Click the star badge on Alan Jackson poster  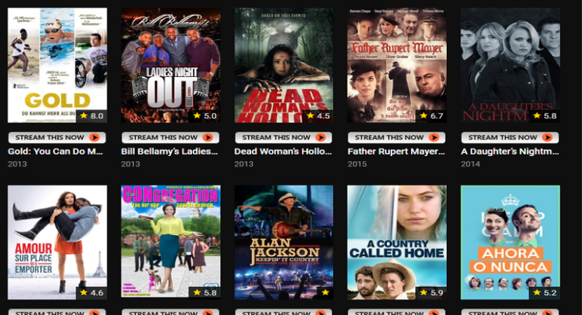(x=325, y=293)
